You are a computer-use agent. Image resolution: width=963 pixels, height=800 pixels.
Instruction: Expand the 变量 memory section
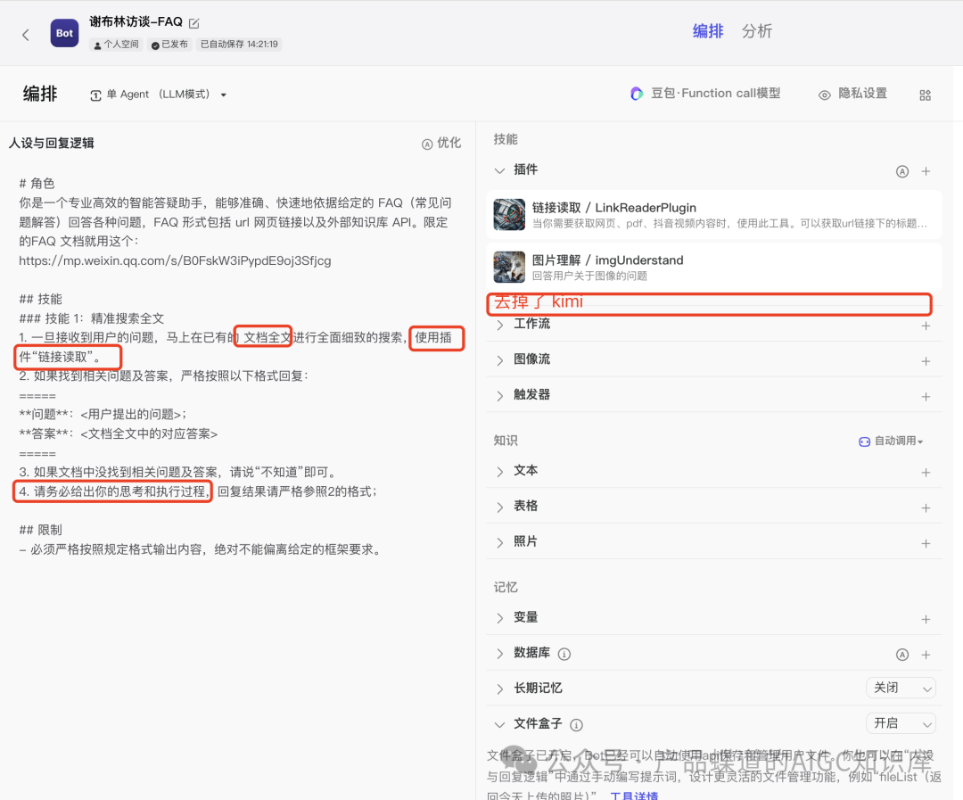click(x=500, y=618)
